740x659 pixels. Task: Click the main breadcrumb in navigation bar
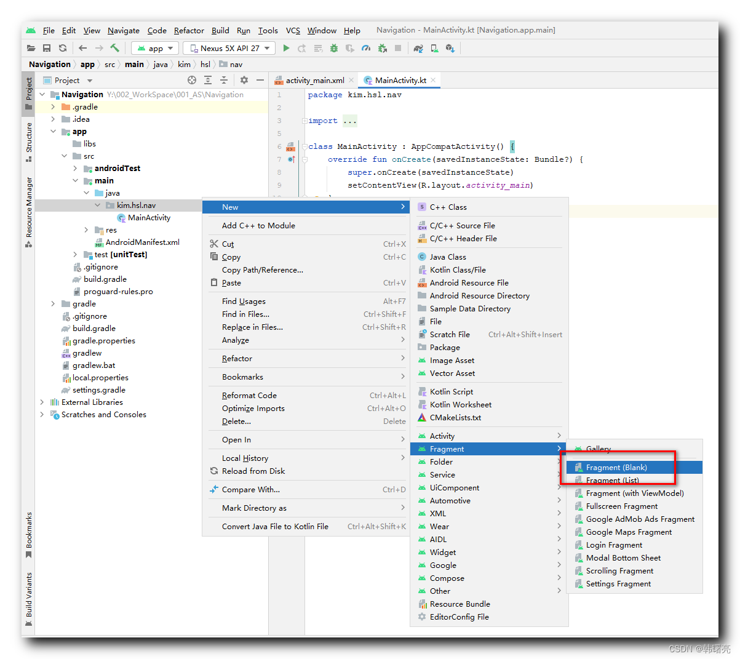[x=134, y=64]
